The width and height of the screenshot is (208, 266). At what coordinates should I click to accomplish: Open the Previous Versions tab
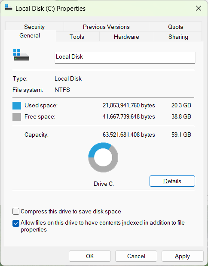click(106, 26)
